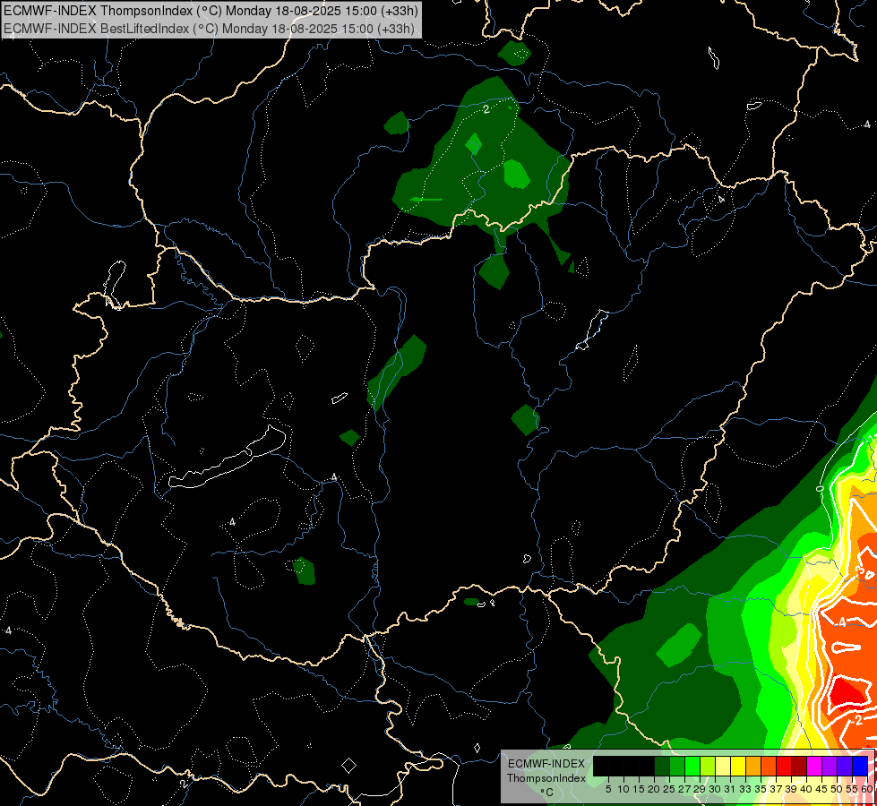
Task: Click the legend tick label 35
Action: point(761,789)
